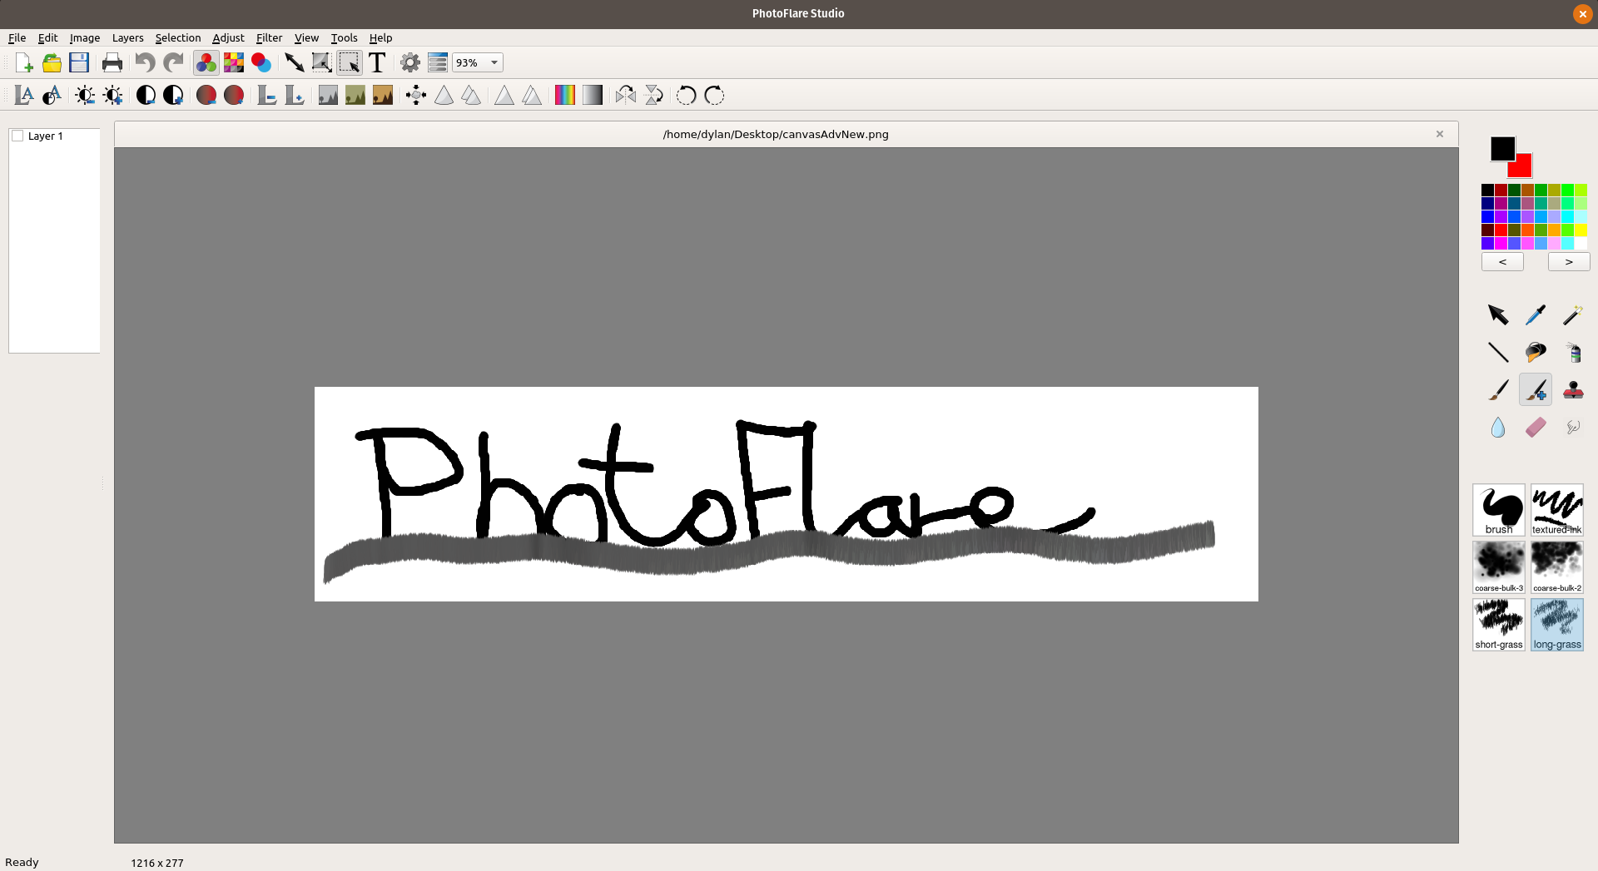The image size is (1598, 871).
Task: Select the color picker eyedropper tool
Action: click(x=1536, y=314)
